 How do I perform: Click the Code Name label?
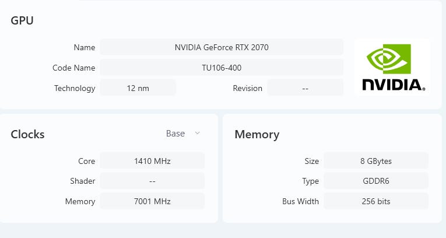pos(73,68)
